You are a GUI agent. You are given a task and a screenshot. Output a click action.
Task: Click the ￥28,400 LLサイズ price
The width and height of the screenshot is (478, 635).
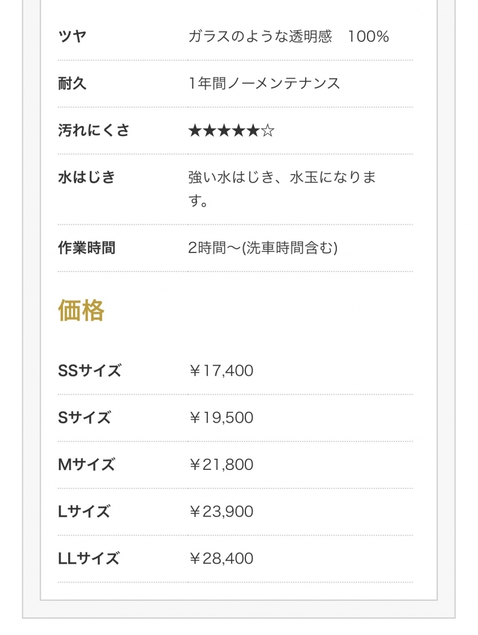click(x=220, y=558)
